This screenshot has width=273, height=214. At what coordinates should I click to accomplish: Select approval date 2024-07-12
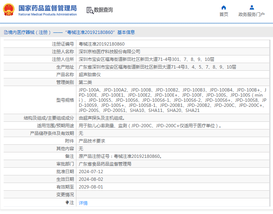point(91,172)
